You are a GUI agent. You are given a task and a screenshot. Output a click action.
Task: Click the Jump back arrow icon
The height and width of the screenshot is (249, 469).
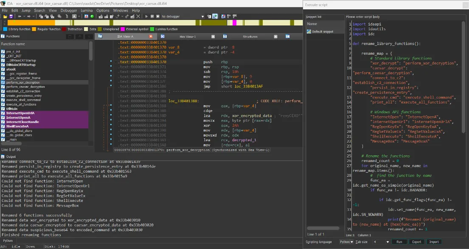point(19,17)
